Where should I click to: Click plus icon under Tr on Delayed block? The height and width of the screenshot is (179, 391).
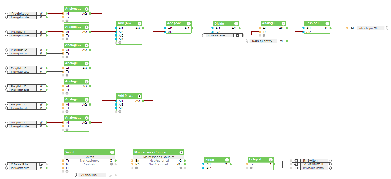click(251, 168)
